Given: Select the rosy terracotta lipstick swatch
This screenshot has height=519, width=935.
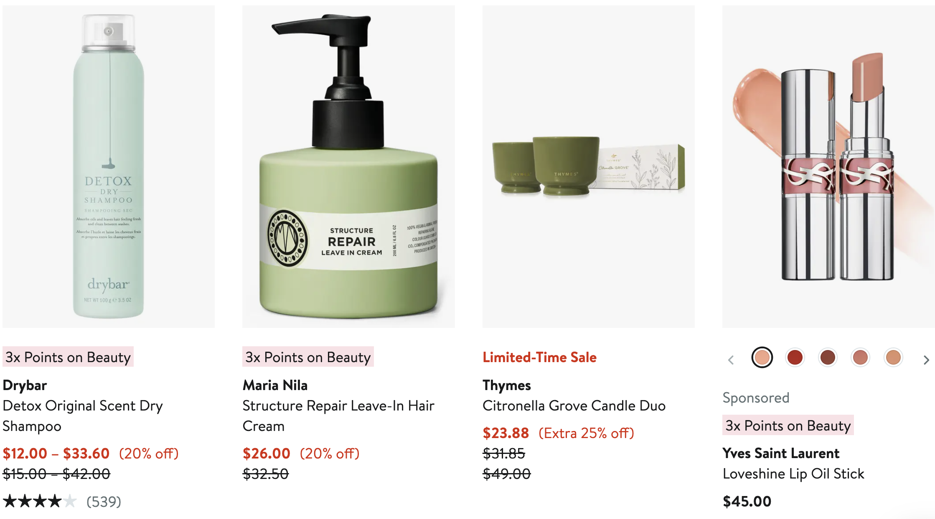Looking at the screenshot, I should pyautogui.click(x=860, y=358).
